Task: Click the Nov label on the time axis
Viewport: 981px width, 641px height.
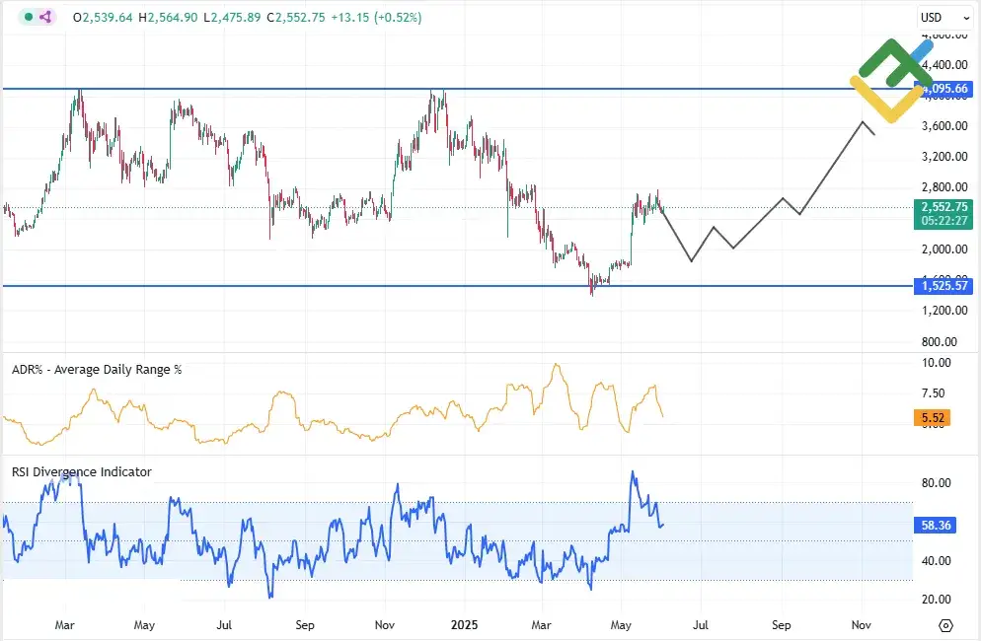Action: tap(861, 624)
